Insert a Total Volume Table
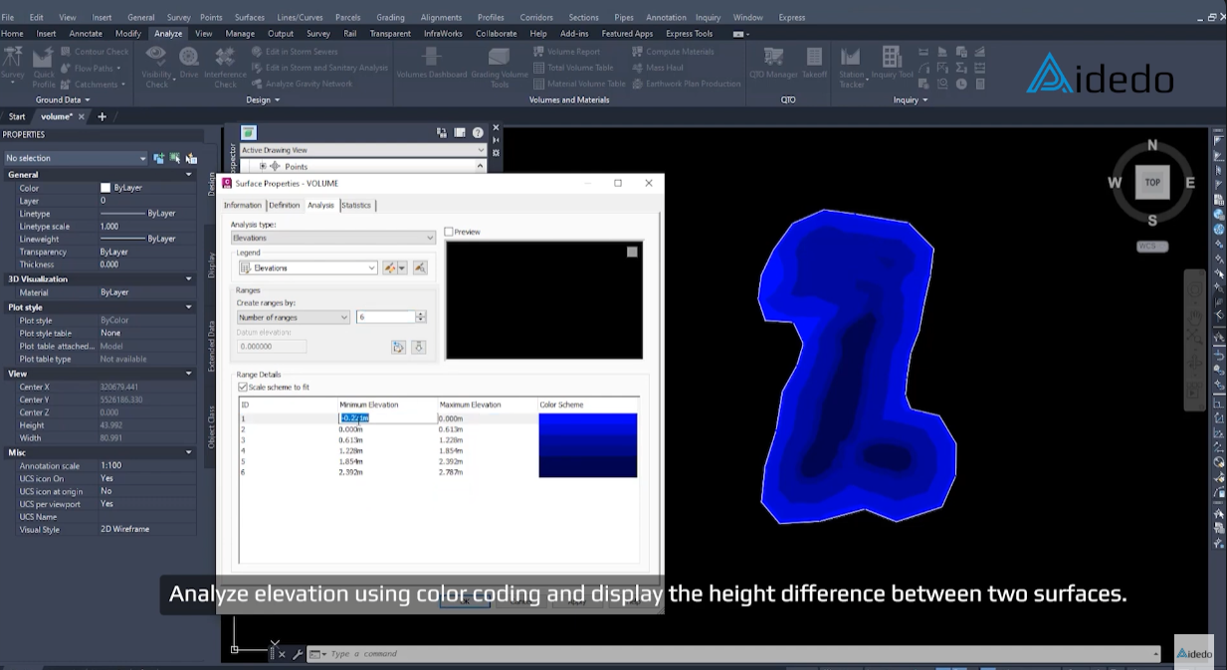 [573, 68]
